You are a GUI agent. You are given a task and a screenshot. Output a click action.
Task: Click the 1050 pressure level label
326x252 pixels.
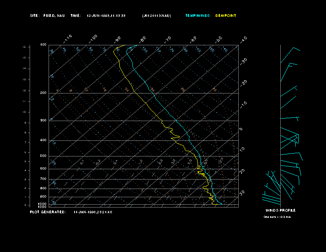pyautogui.click(x=42, y=207)
